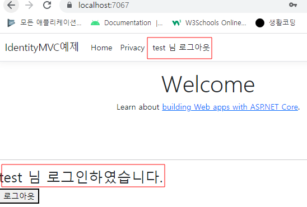The image size is (307, 207).
Task: Open the saved password key icon
Action: [x=293, y=5]
